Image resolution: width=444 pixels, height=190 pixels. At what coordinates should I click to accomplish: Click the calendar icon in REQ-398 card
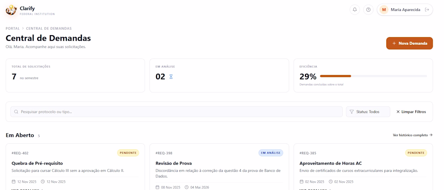coord(157,187)
